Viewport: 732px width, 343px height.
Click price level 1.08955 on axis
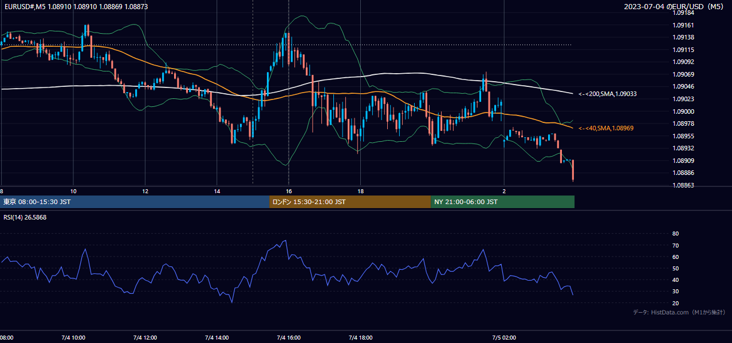coord(683,136)
